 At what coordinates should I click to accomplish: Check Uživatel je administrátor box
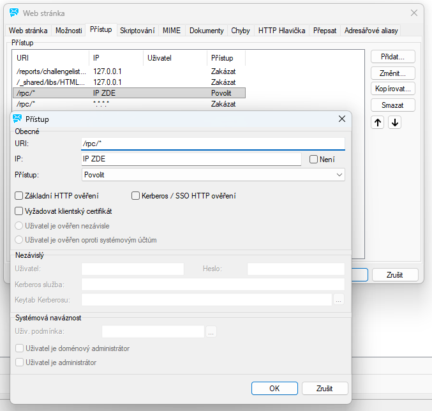pyautogui.click(x=19, y=362)
